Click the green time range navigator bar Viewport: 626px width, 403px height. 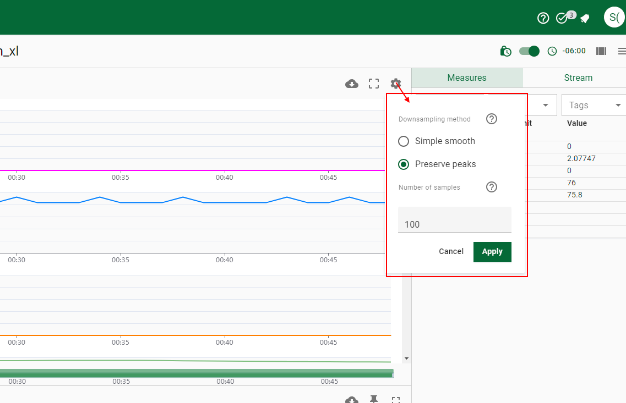[x=197, y=373]
